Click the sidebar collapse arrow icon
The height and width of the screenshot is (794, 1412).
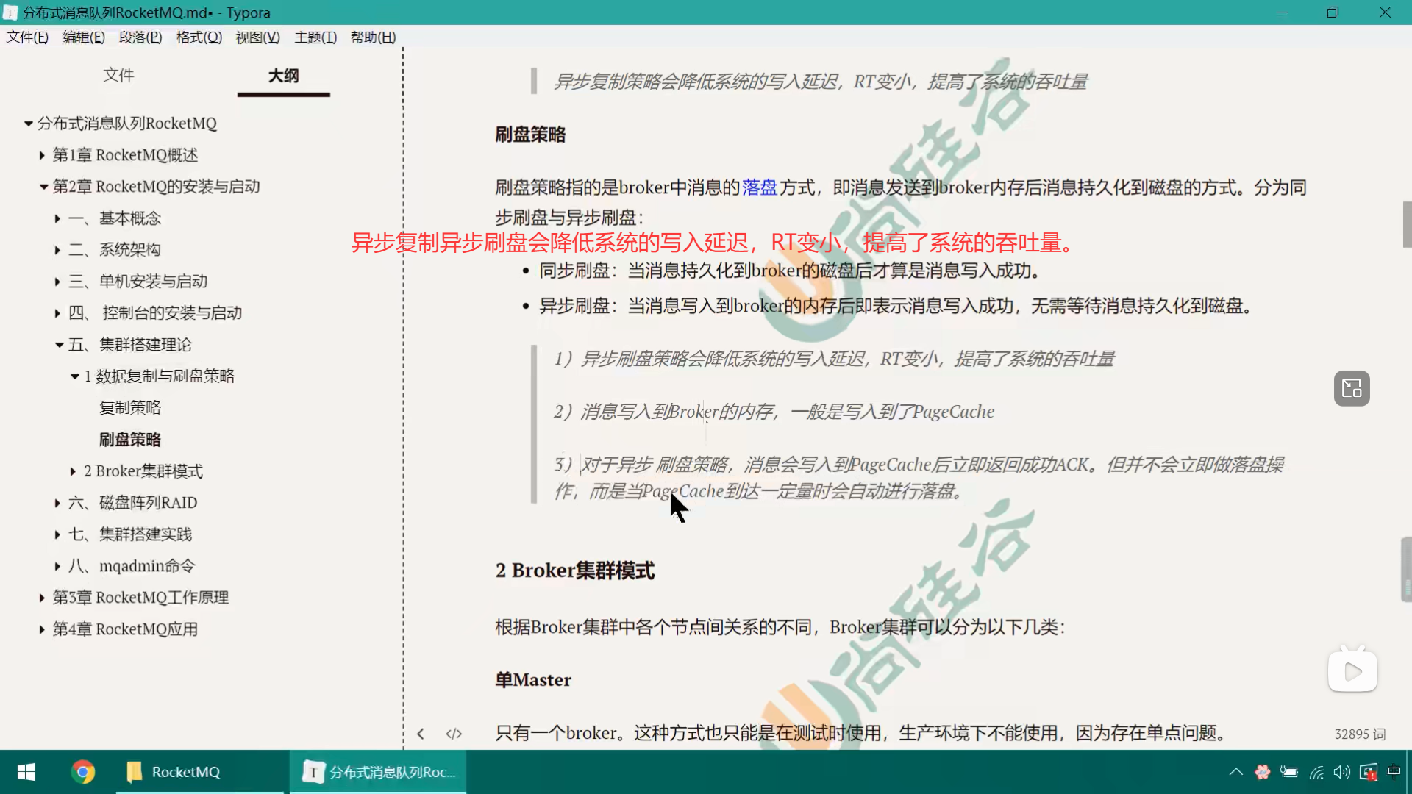(421, 734)
